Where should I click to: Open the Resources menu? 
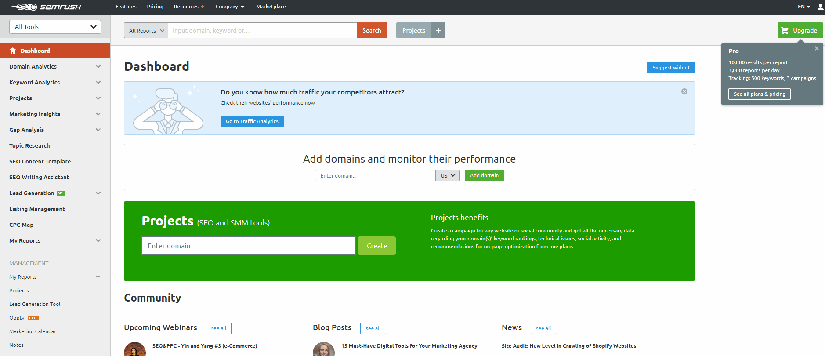tap(188, 7)
